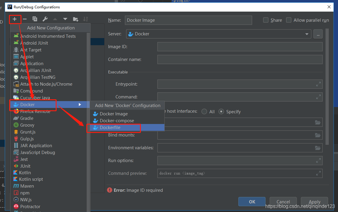Screen dimensions: 338x212
Task: Expand the Run options field icon
Action: coord(318,161)
